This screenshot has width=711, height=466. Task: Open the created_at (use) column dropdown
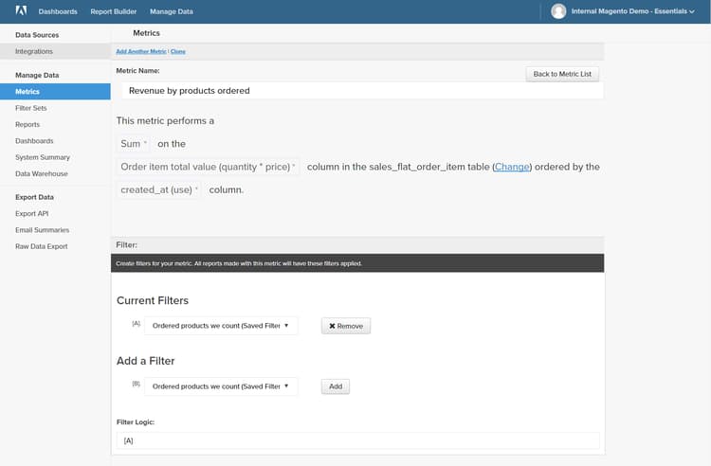pyautogui.click(x=158, y=190)
